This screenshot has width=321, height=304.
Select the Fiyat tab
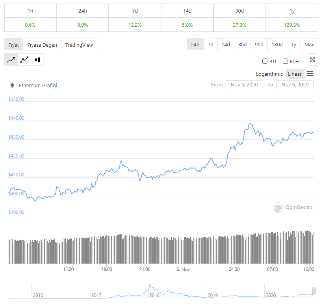pyautogui.click(x=14, y=45)
